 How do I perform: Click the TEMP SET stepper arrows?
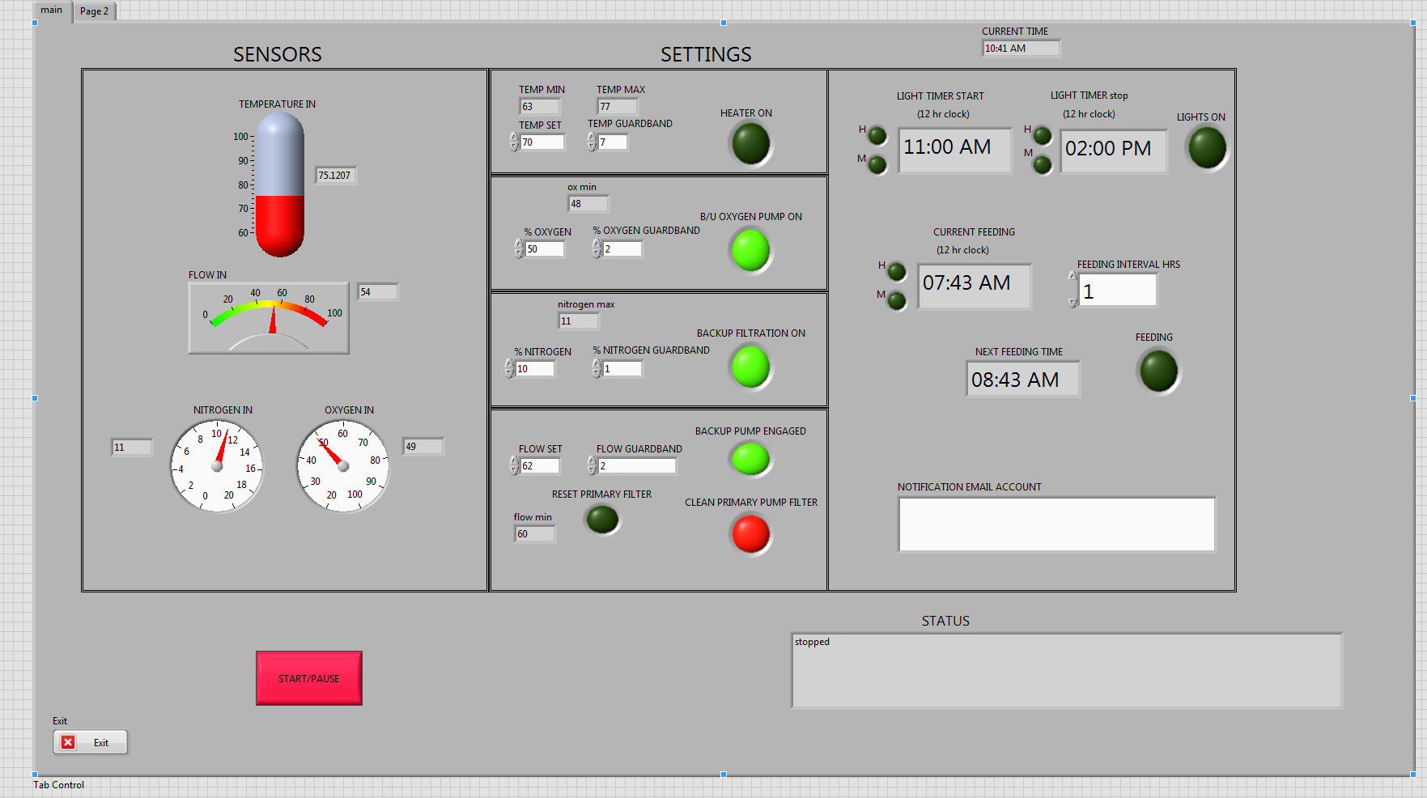pyautogui.click(x=515, y=142)
